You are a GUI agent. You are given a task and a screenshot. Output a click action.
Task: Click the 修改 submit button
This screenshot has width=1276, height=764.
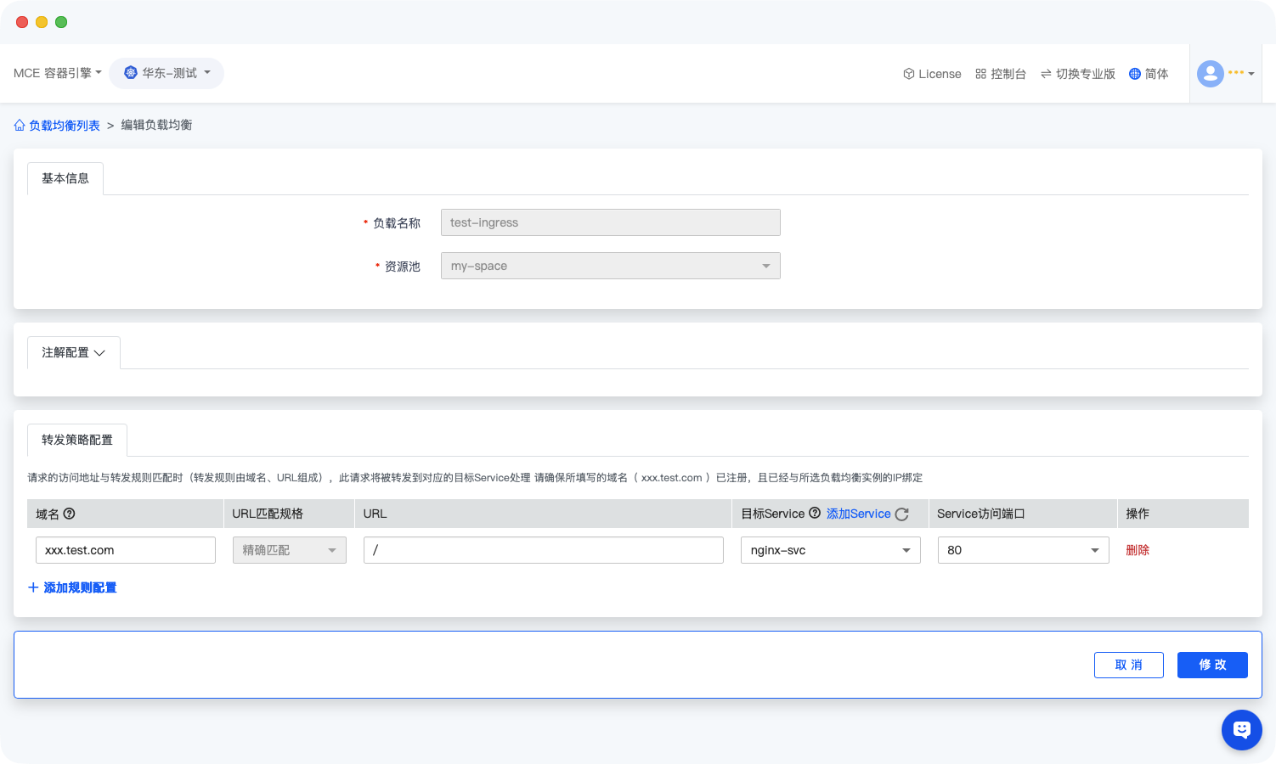[x=1212, y=665]
